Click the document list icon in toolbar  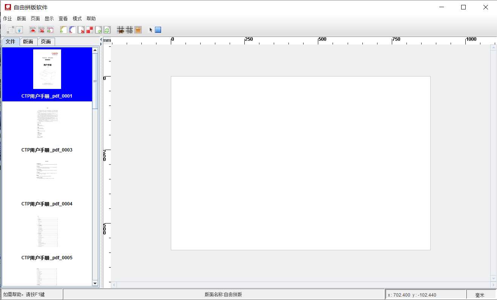(x=11, y=30)
